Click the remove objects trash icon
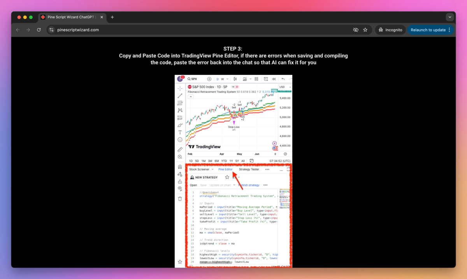 tap(180, 199)
